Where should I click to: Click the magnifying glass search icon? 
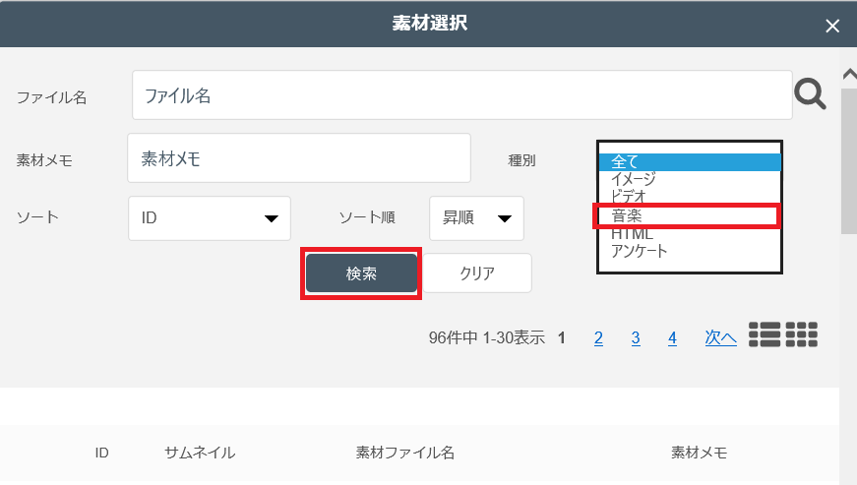[x=810, y=94]
